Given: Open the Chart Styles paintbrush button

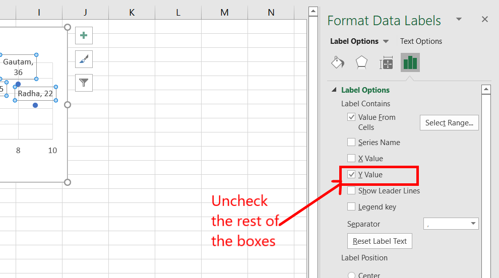Looking at the screenshot, I should point(84,59).
